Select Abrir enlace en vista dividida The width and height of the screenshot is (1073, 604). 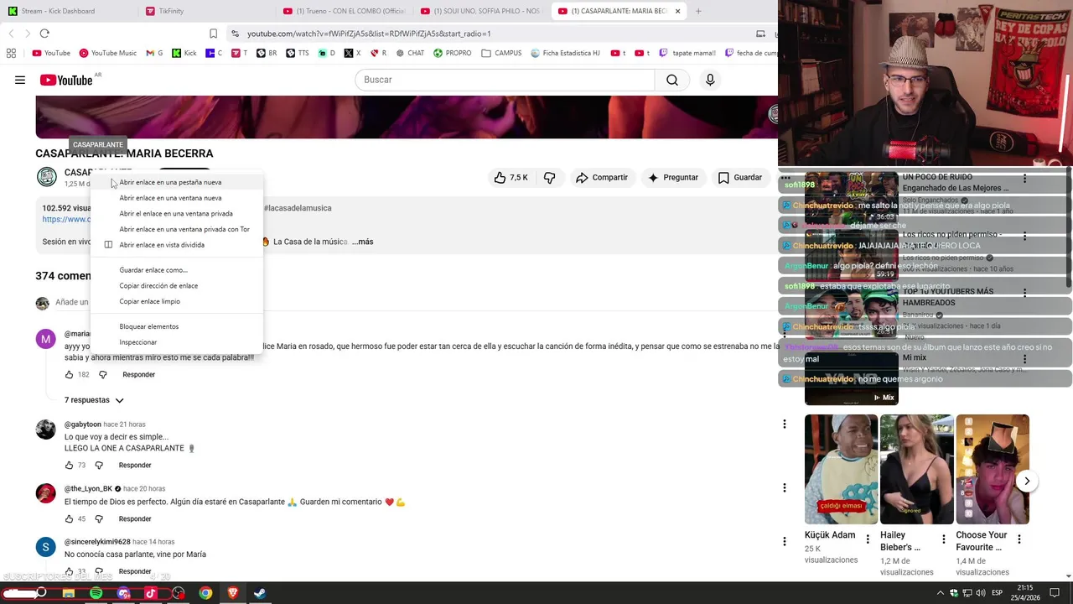coord(178,245)
